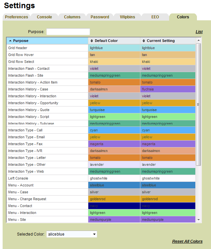Follow the List link
The width and height of the screenshot is (211, 249).
(x=199, y=32)
